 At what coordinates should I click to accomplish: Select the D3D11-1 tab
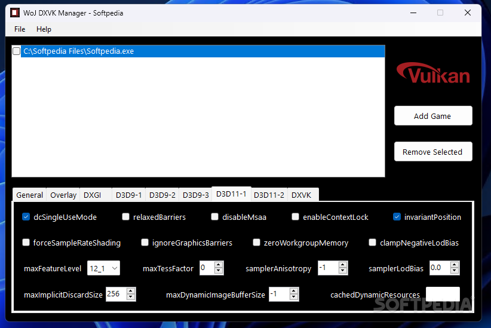231,194
